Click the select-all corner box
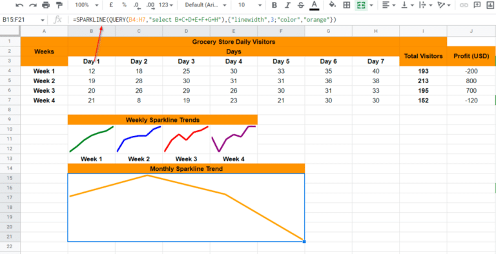 tap(10, 31)
